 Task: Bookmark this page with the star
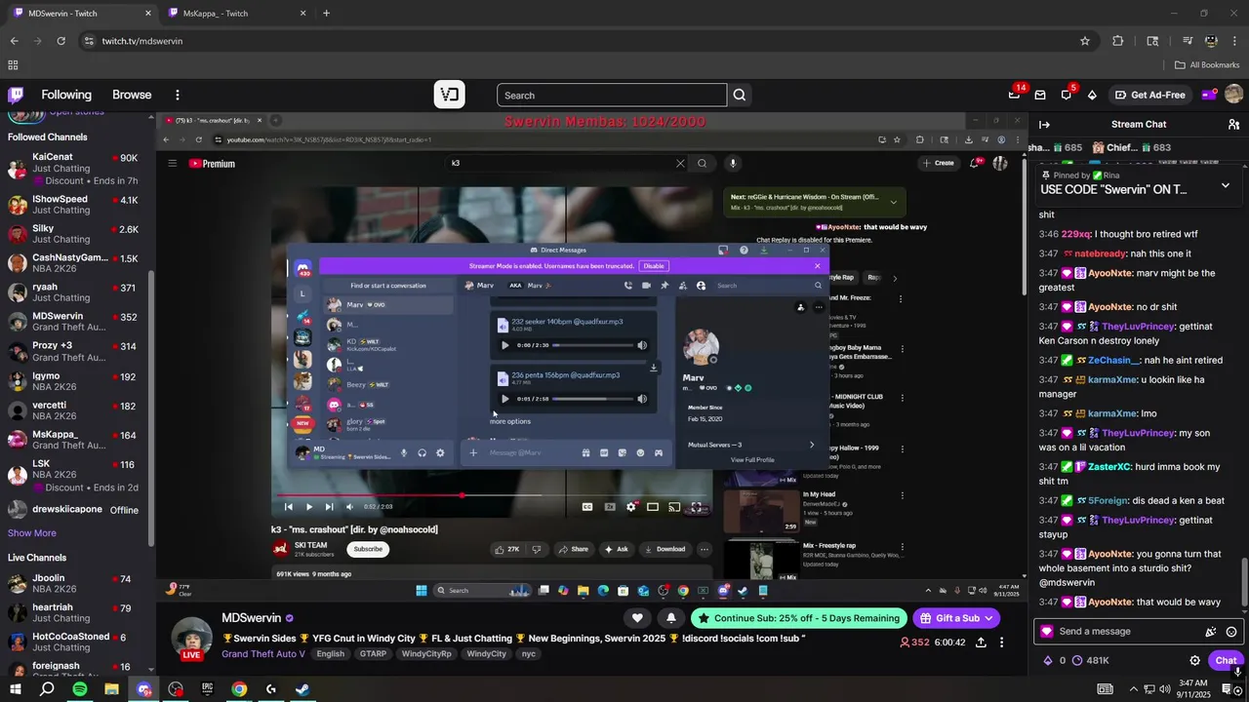1085,41
